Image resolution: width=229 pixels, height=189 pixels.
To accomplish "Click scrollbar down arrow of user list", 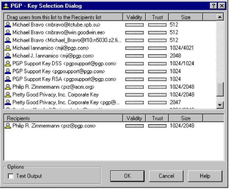I will pos(220,105).
